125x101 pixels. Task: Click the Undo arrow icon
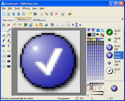(x=15, y=25)
